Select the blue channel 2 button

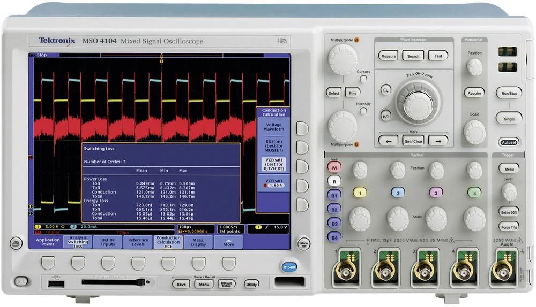(x=398, y=193)
